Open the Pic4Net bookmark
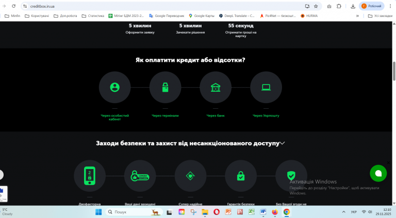This screenshot has height=218, width=396. click(277, 15)
